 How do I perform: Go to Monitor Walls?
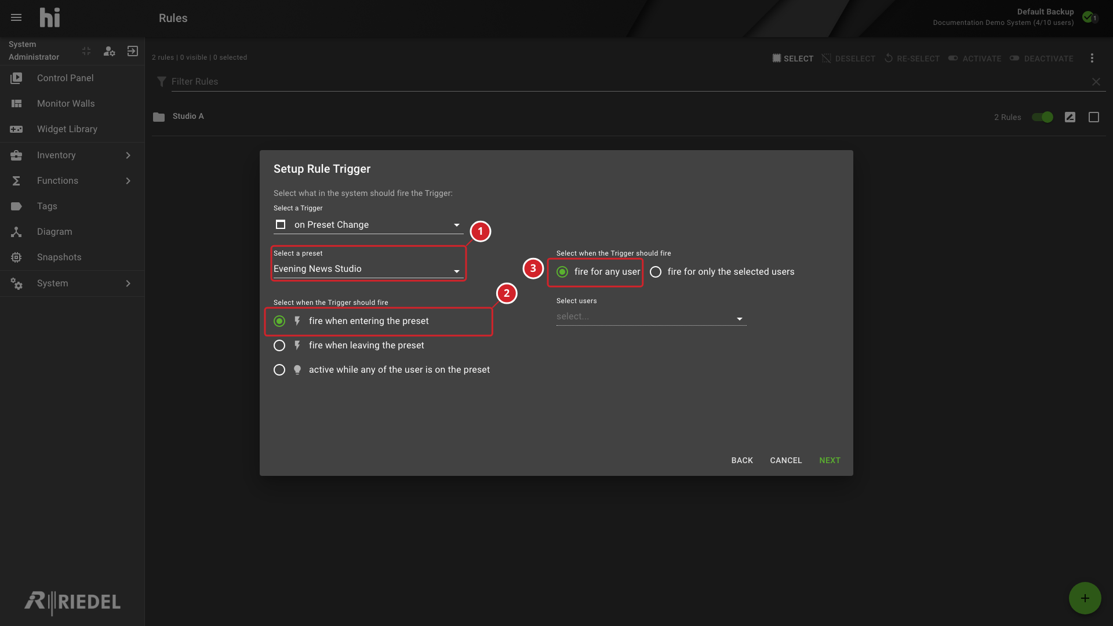click(x=72, y=104)
